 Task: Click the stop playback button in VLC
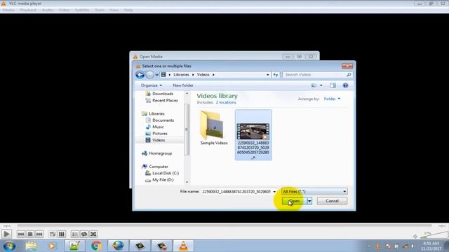(x=30, y=234)
